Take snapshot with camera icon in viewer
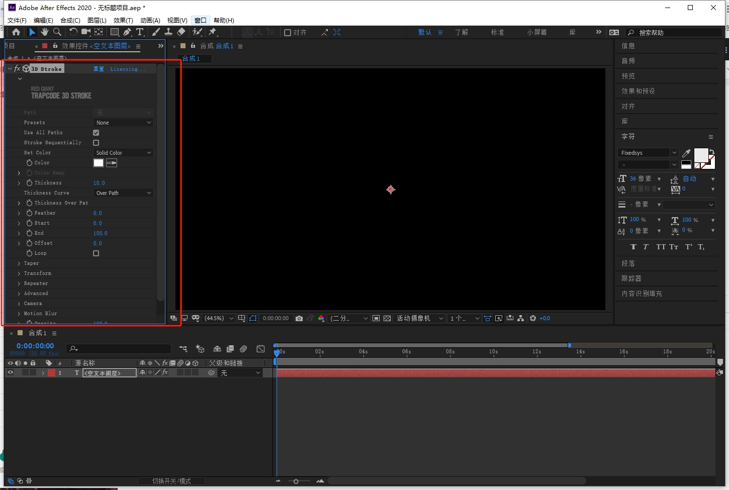The width and height of the screenshot is (729, 490). pyautogui.click(x=299, y=318)
